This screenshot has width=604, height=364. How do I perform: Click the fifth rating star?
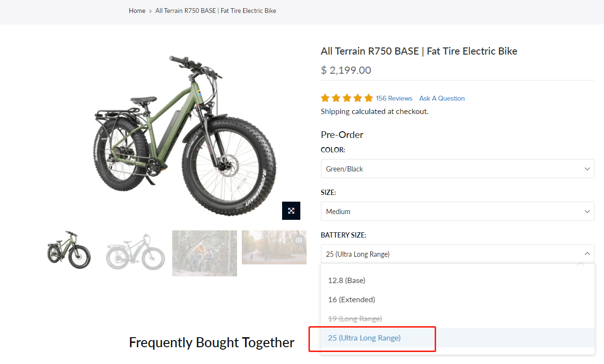point(368,98)
